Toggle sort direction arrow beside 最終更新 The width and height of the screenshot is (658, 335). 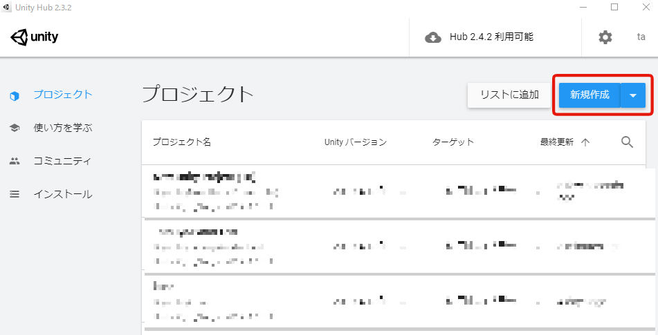point(585,142)
